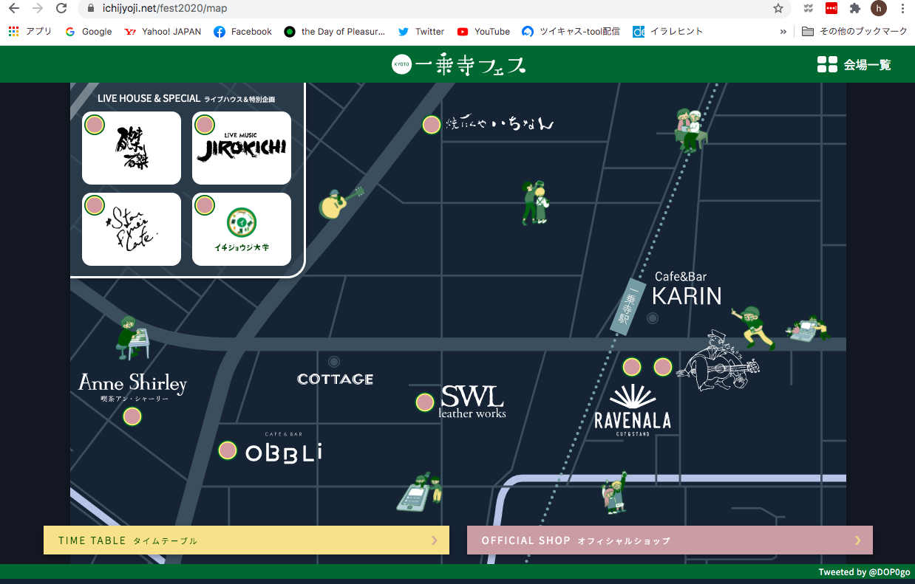The width and height of the screenshot is (915, 584).
Task: Open the Google bookmark
Action: point(89,32)
